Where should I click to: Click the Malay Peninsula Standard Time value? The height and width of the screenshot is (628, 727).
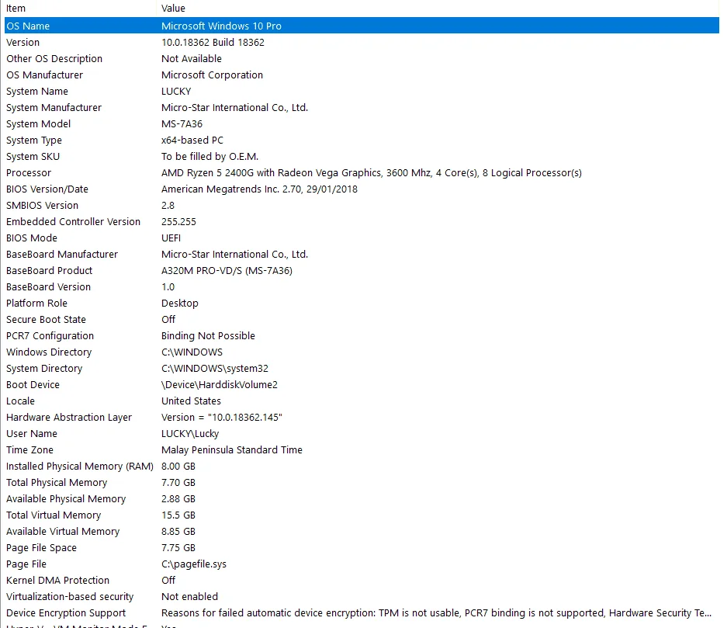[x=232, y=450]
